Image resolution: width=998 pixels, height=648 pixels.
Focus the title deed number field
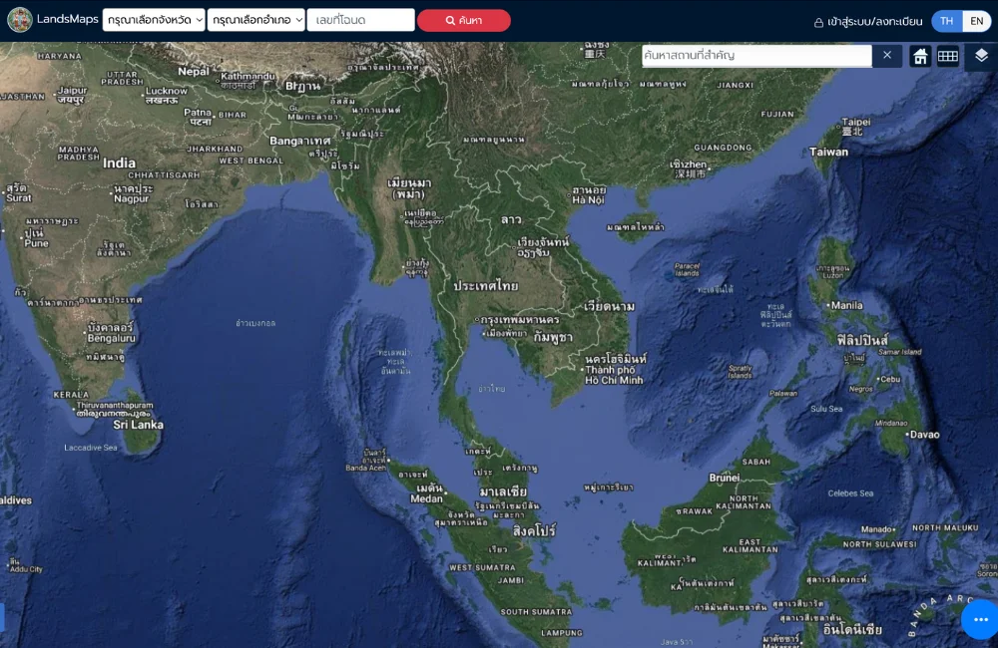coord(360,20)
